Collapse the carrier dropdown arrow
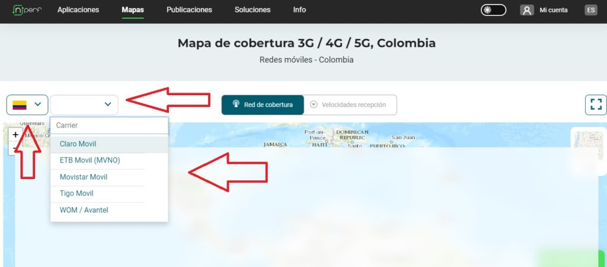 (x=108, y=104)
